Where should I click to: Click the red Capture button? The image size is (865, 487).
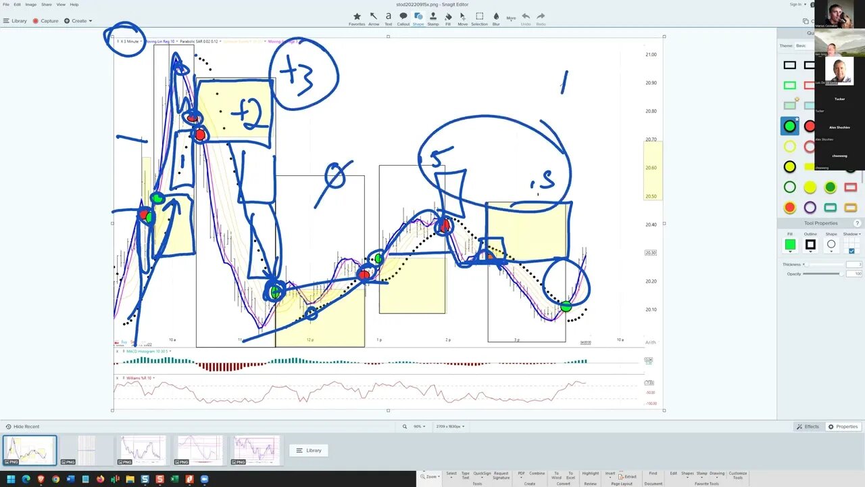(46, 21)
